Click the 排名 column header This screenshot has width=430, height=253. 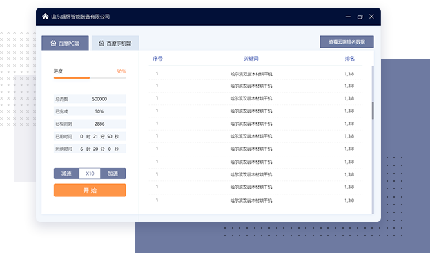tap(350, 58)
